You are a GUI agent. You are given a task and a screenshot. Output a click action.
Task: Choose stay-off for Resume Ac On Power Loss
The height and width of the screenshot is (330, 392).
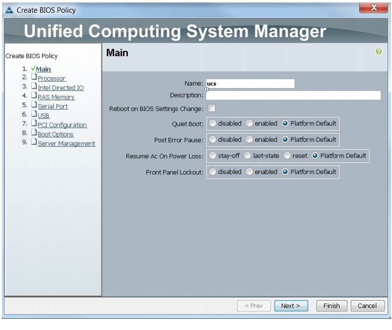[x=212, y=155]
